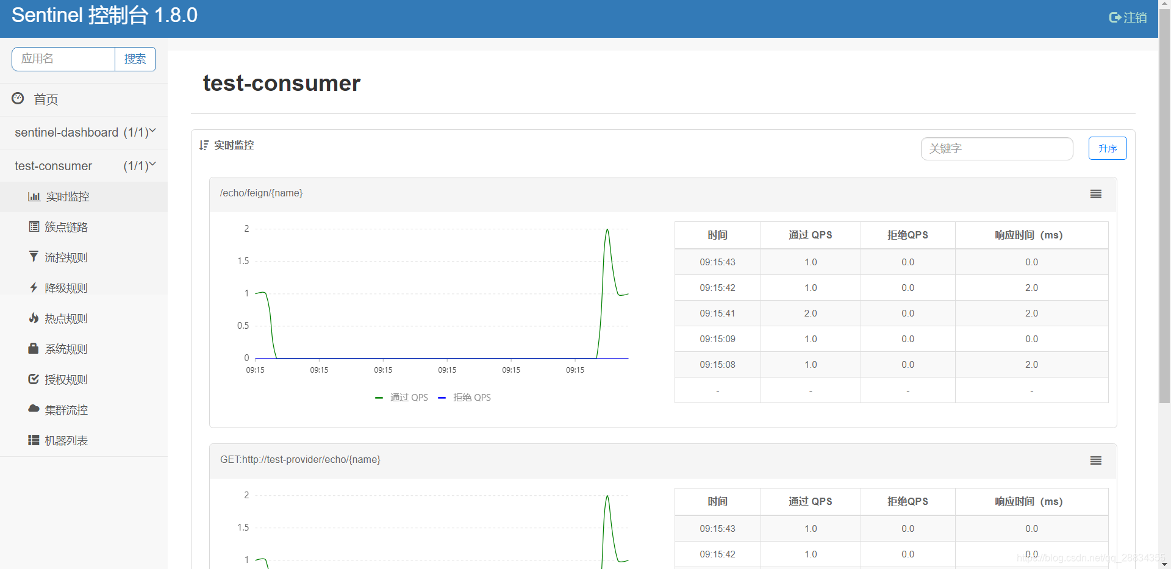1171x569 pixels.
Task: Select sentinel-dashboard application entry
Action: click(84, 132)
